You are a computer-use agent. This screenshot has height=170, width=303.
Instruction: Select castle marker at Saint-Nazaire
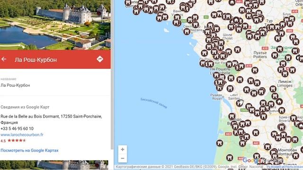tap(187, 32)
